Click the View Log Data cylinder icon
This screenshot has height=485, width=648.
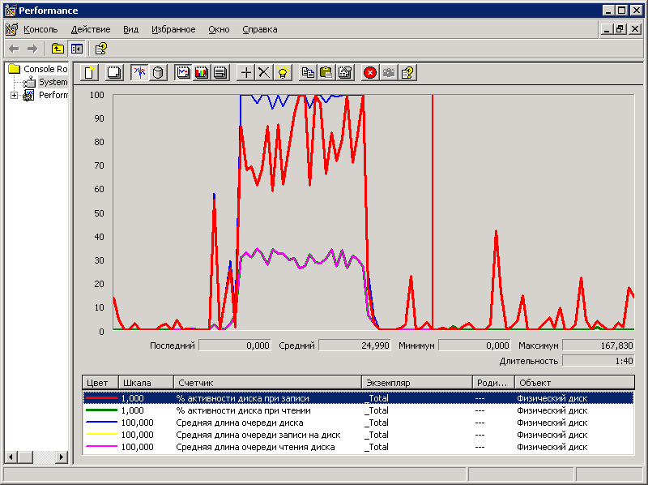158,72
